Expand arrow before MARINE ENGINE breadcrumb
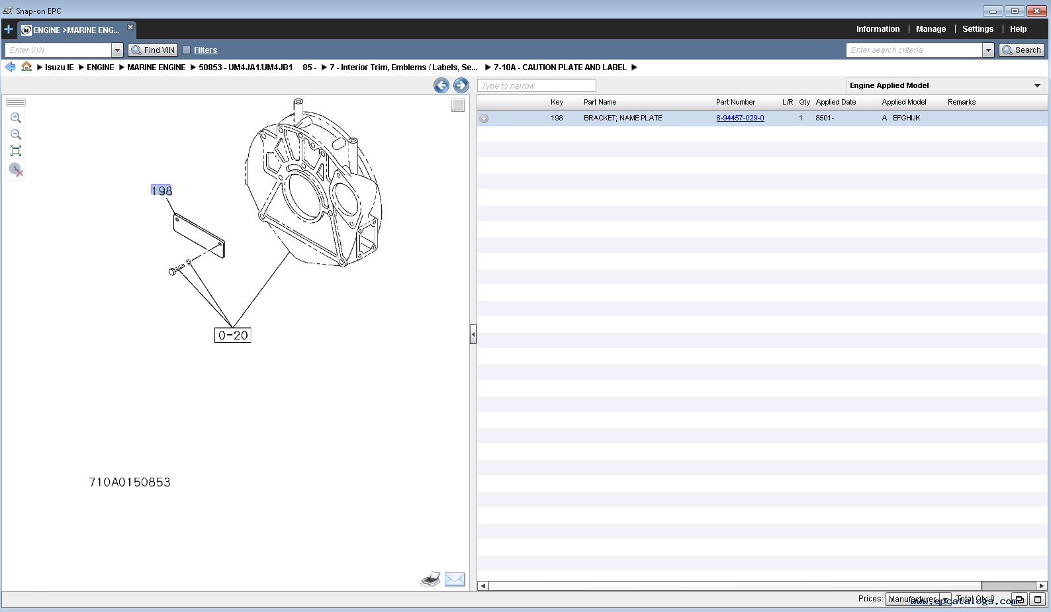 coord(122,67)
